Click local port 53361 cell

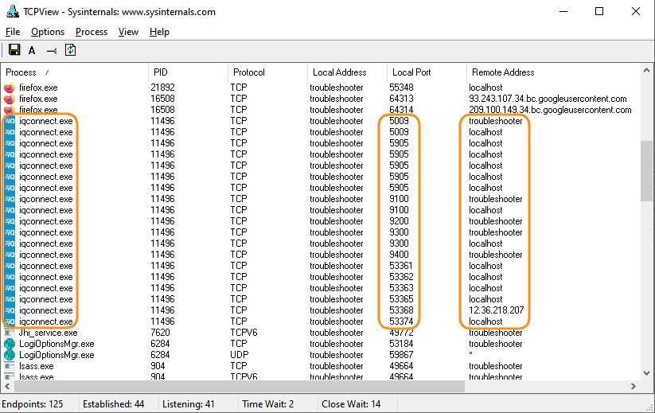pyautogui.click(x=401, y=266)
